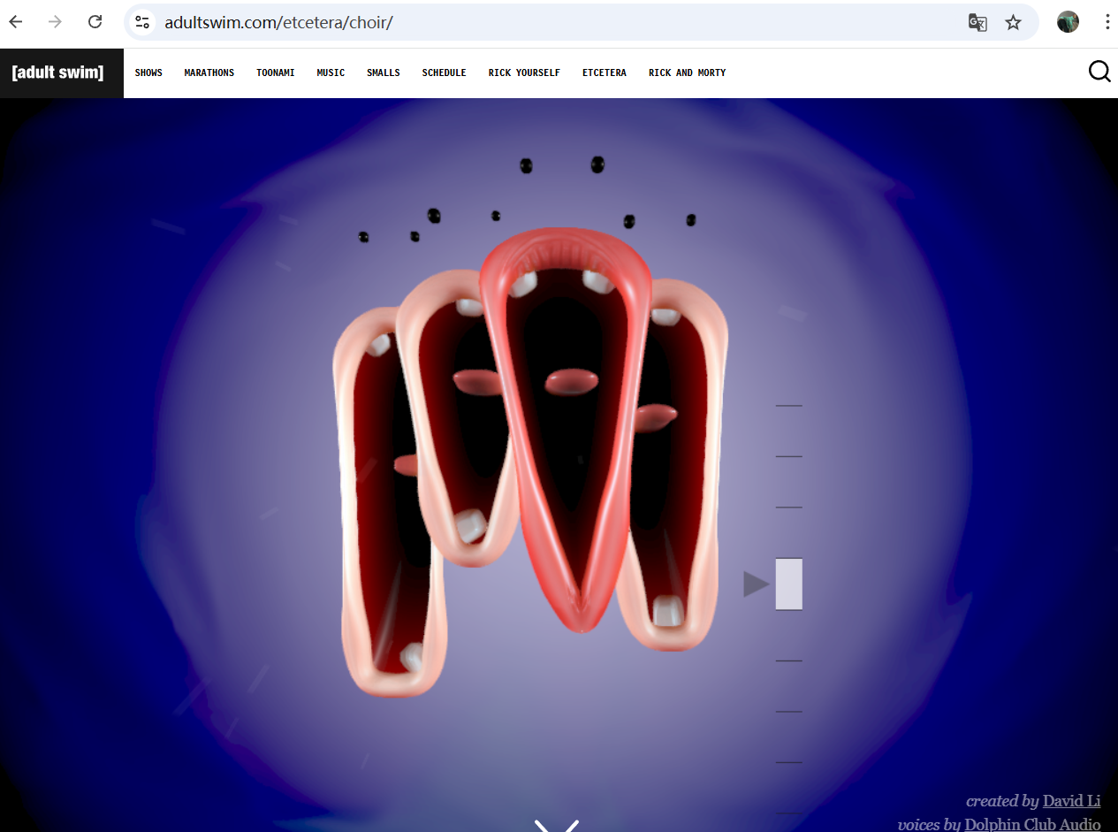Open the SHOWS menu item
Viewport: 1118px width, 832px height.
coord(148,73)
